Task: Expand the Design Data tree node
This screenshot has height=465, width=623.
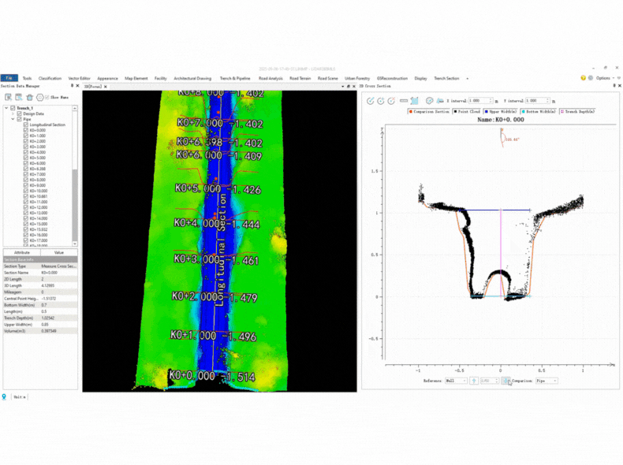Action: pyautogui.click(x=13, y=113)
